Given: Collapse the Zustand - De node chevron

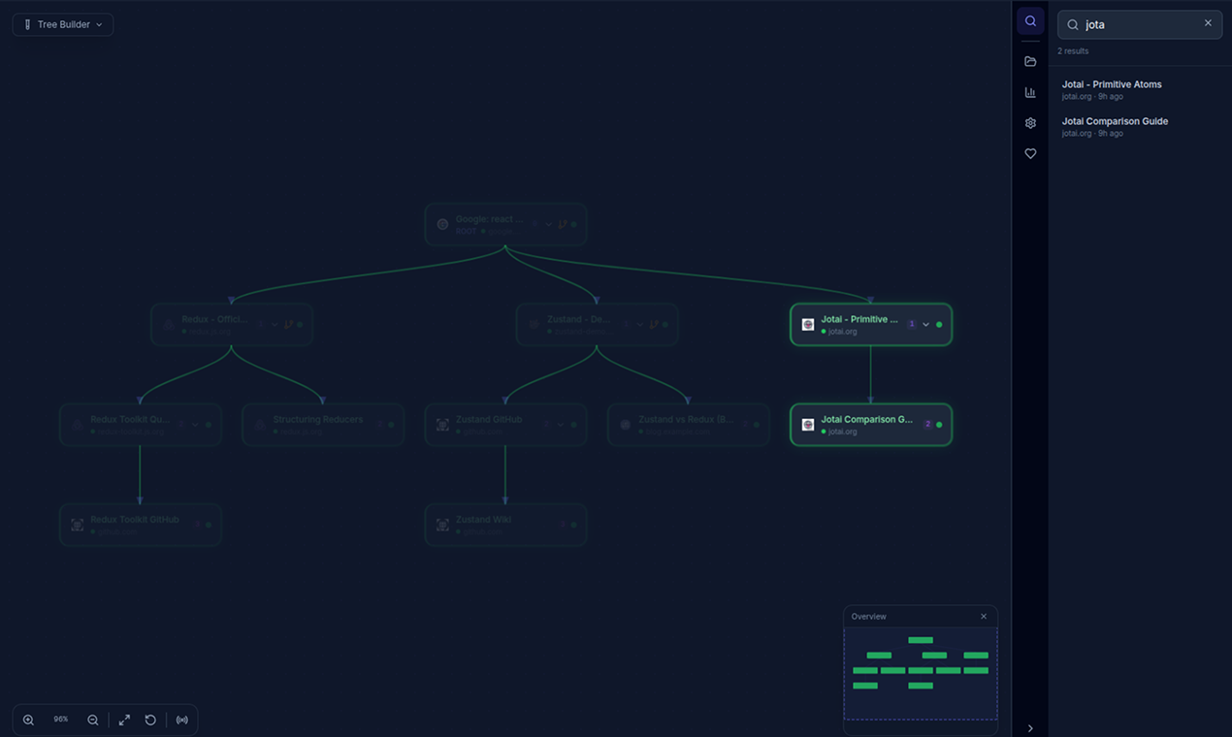Looking at the screenshot, I should (640, 325).
